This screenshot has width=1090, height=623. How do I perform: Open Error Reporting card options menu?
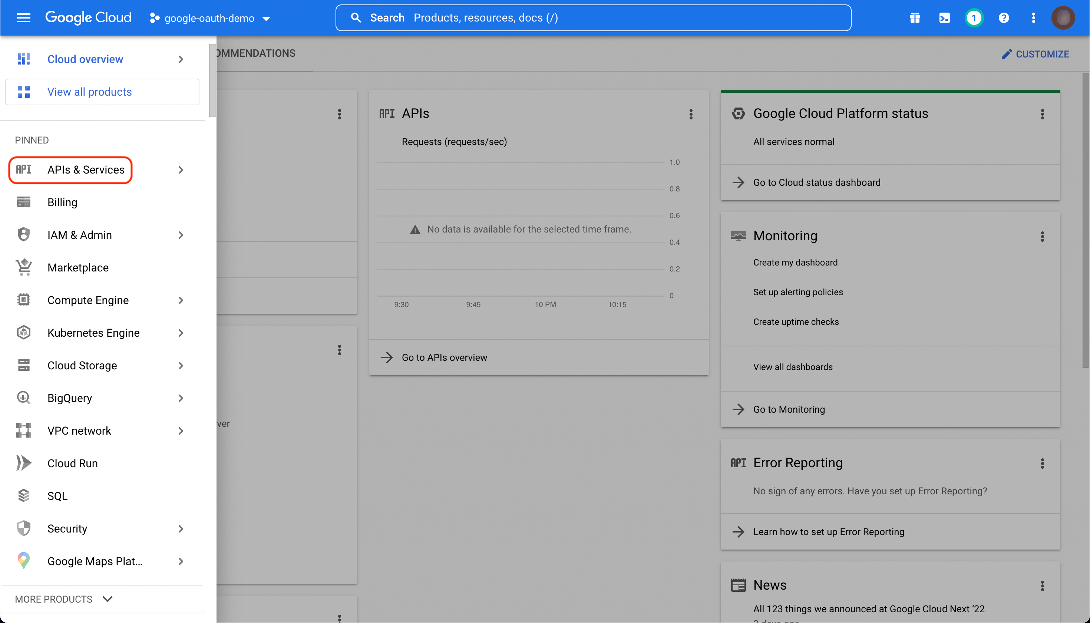tap(1043, 464)
